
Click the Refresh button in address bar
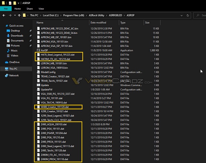(188, 16)
